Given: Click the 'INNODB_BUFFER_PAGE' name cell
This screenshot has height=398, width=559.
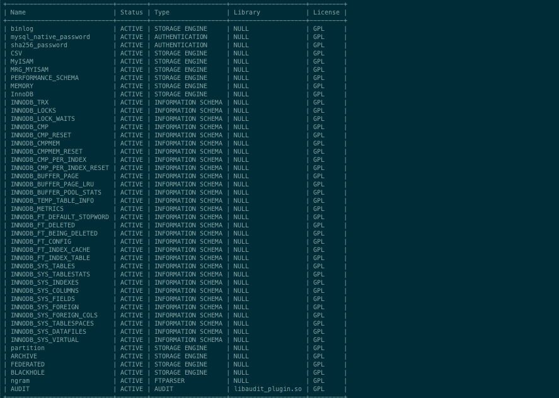Looking at the screenshot, I should point(45,176).
